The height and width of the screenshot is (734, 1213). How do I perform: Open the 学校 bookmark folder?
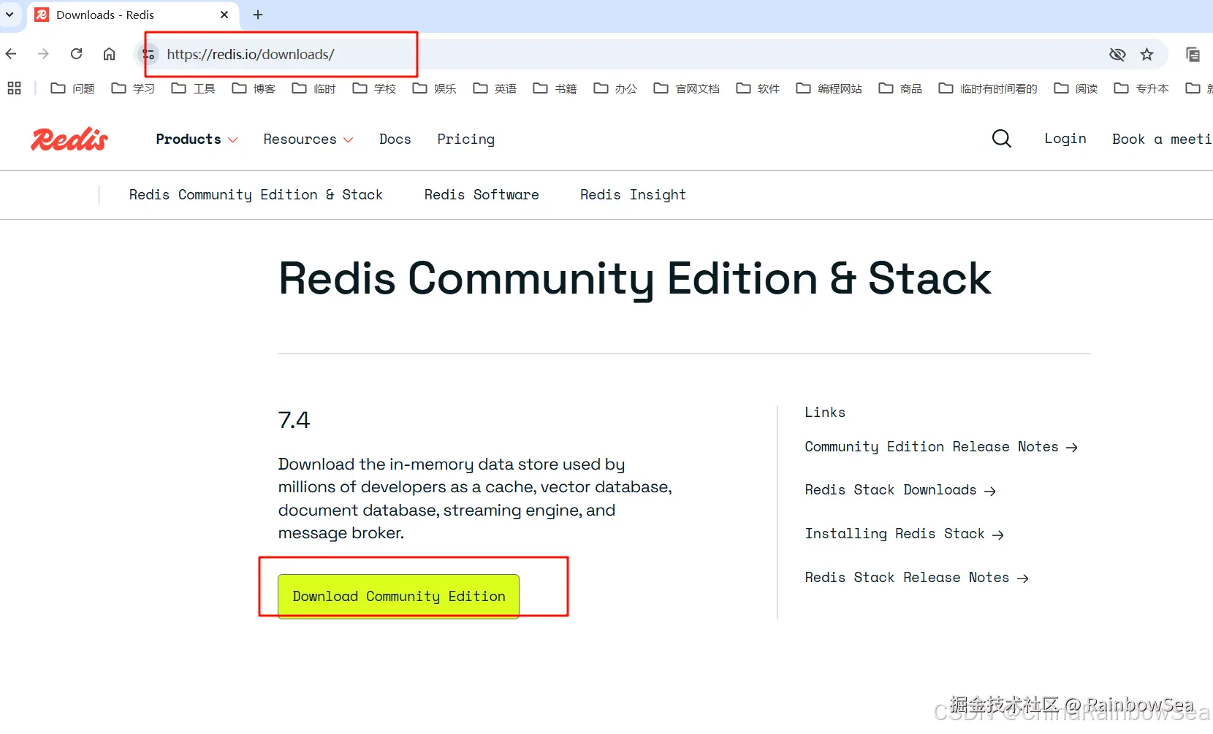click(x=374, y=88)
